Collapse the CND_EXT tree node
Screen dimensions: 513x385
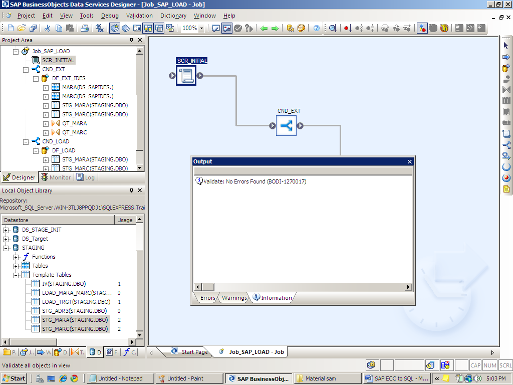(x=26, y=69)
